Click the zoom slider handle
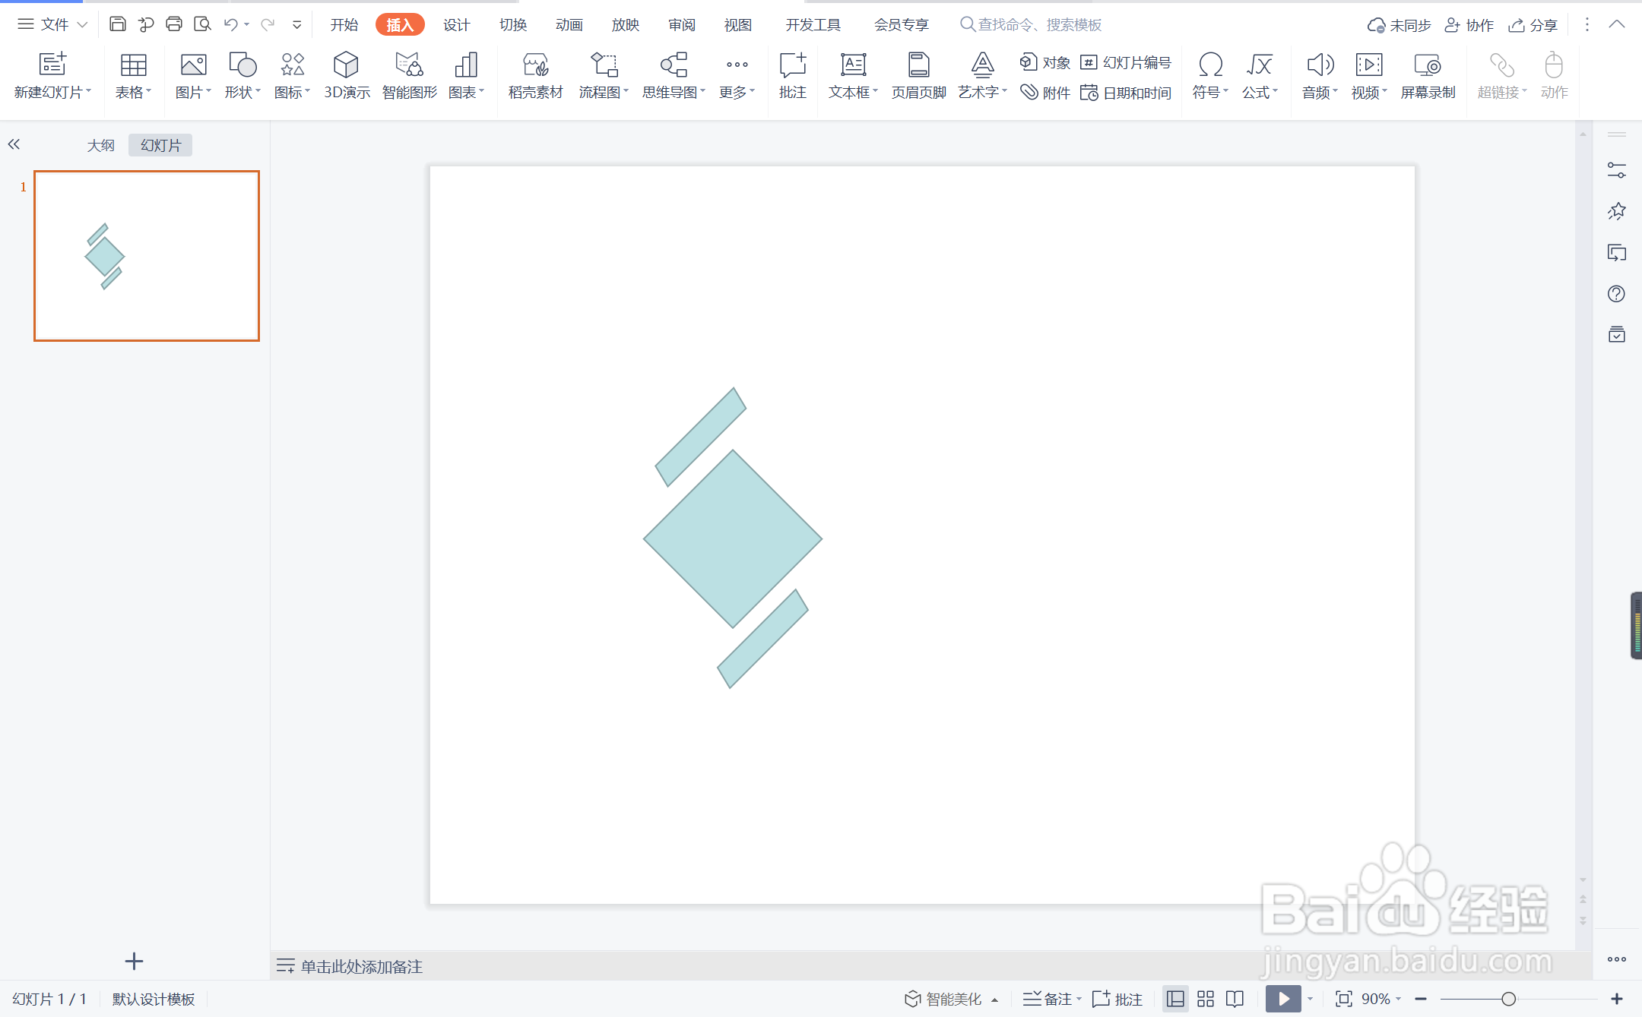This screenshot has width=1642, height=1017. 1508,999
